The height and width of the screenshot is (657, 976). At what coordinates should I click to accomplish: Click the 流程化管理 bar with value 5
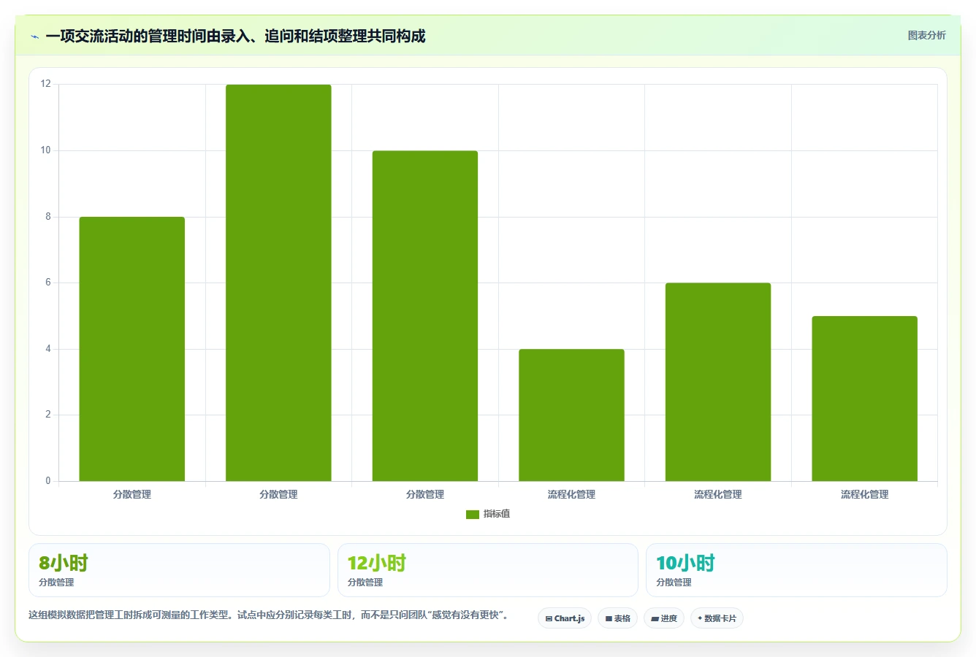864,399
